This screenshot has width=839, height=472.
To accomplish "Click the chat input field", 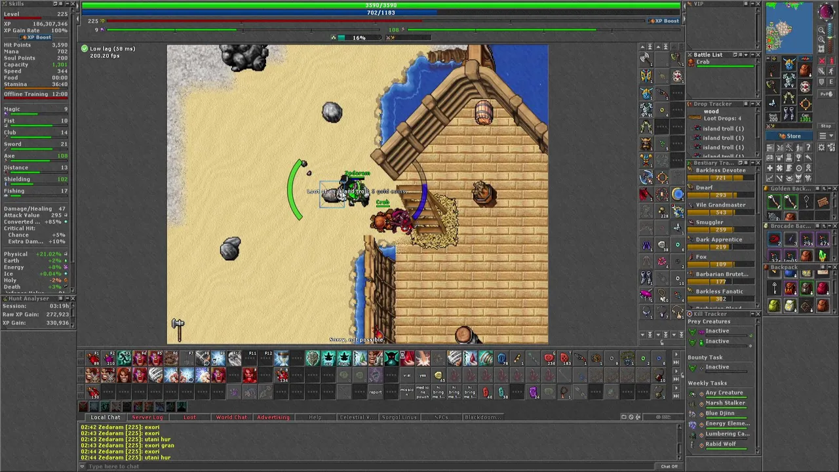I will [370, 466].
